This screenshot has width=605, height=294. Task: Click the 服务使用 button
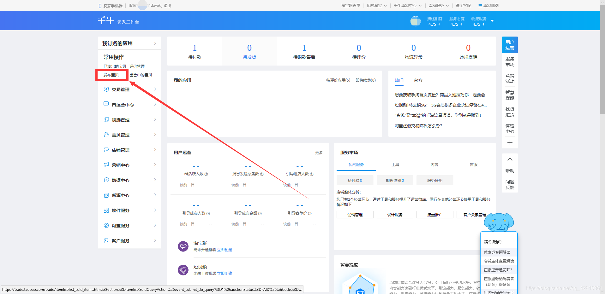[435, 180]
